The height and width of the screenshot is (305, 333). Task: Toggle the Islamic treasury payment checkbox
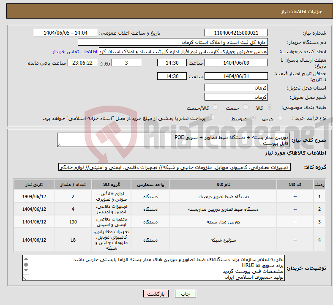(x=212, y=117)
